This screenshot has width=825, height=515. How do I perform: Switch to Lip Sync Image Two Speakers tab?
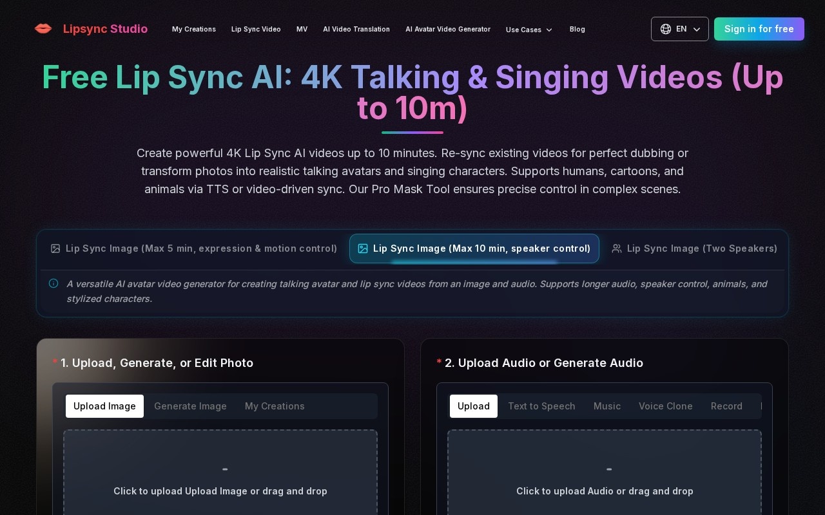pyautogui.click(x=695, y=248)
